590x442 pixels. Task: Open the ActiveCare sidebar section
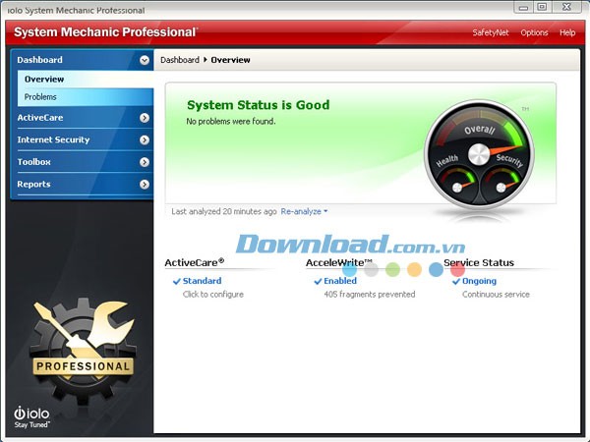[83, 118]
